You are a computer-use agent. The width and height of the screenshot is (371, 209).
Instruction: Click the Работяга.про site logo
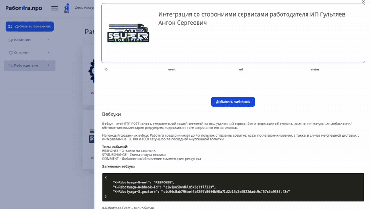[24, 8]
